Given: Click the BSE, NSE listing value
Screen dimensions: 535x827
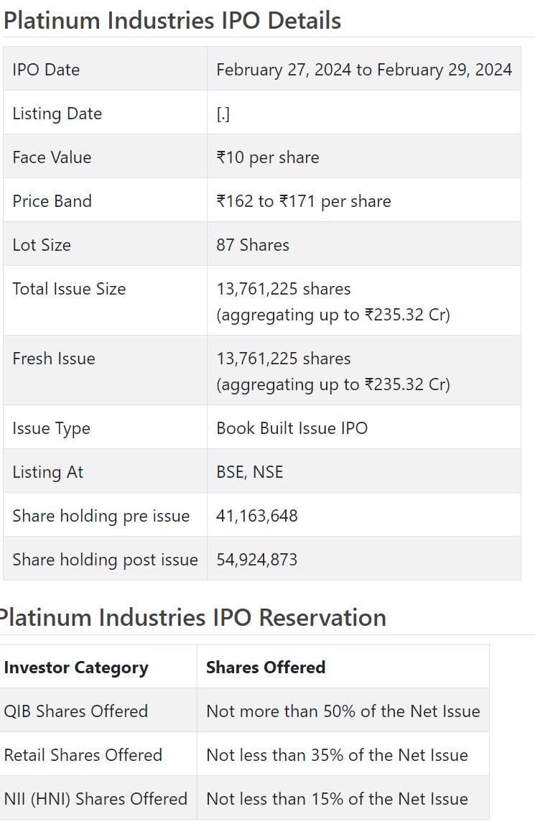Looking at the screenshot, I should tap(249, 471).
